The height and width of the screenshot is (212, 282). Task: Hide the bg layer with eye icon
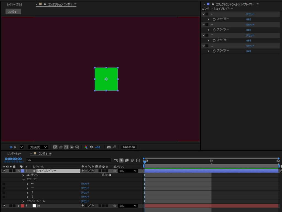[4, 206]
